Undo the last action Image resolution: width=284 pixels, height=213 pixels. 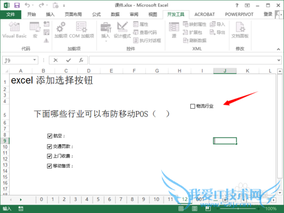click(x=27, y=5)
